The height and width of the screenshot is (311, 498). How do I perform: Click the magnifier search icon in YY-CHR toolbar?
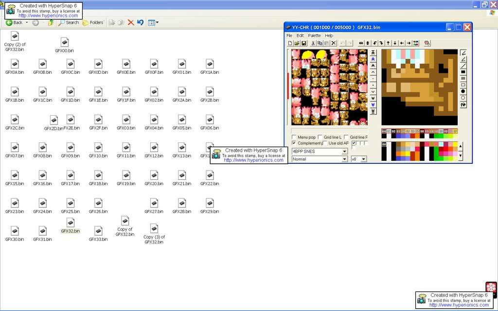pos(427,43)
